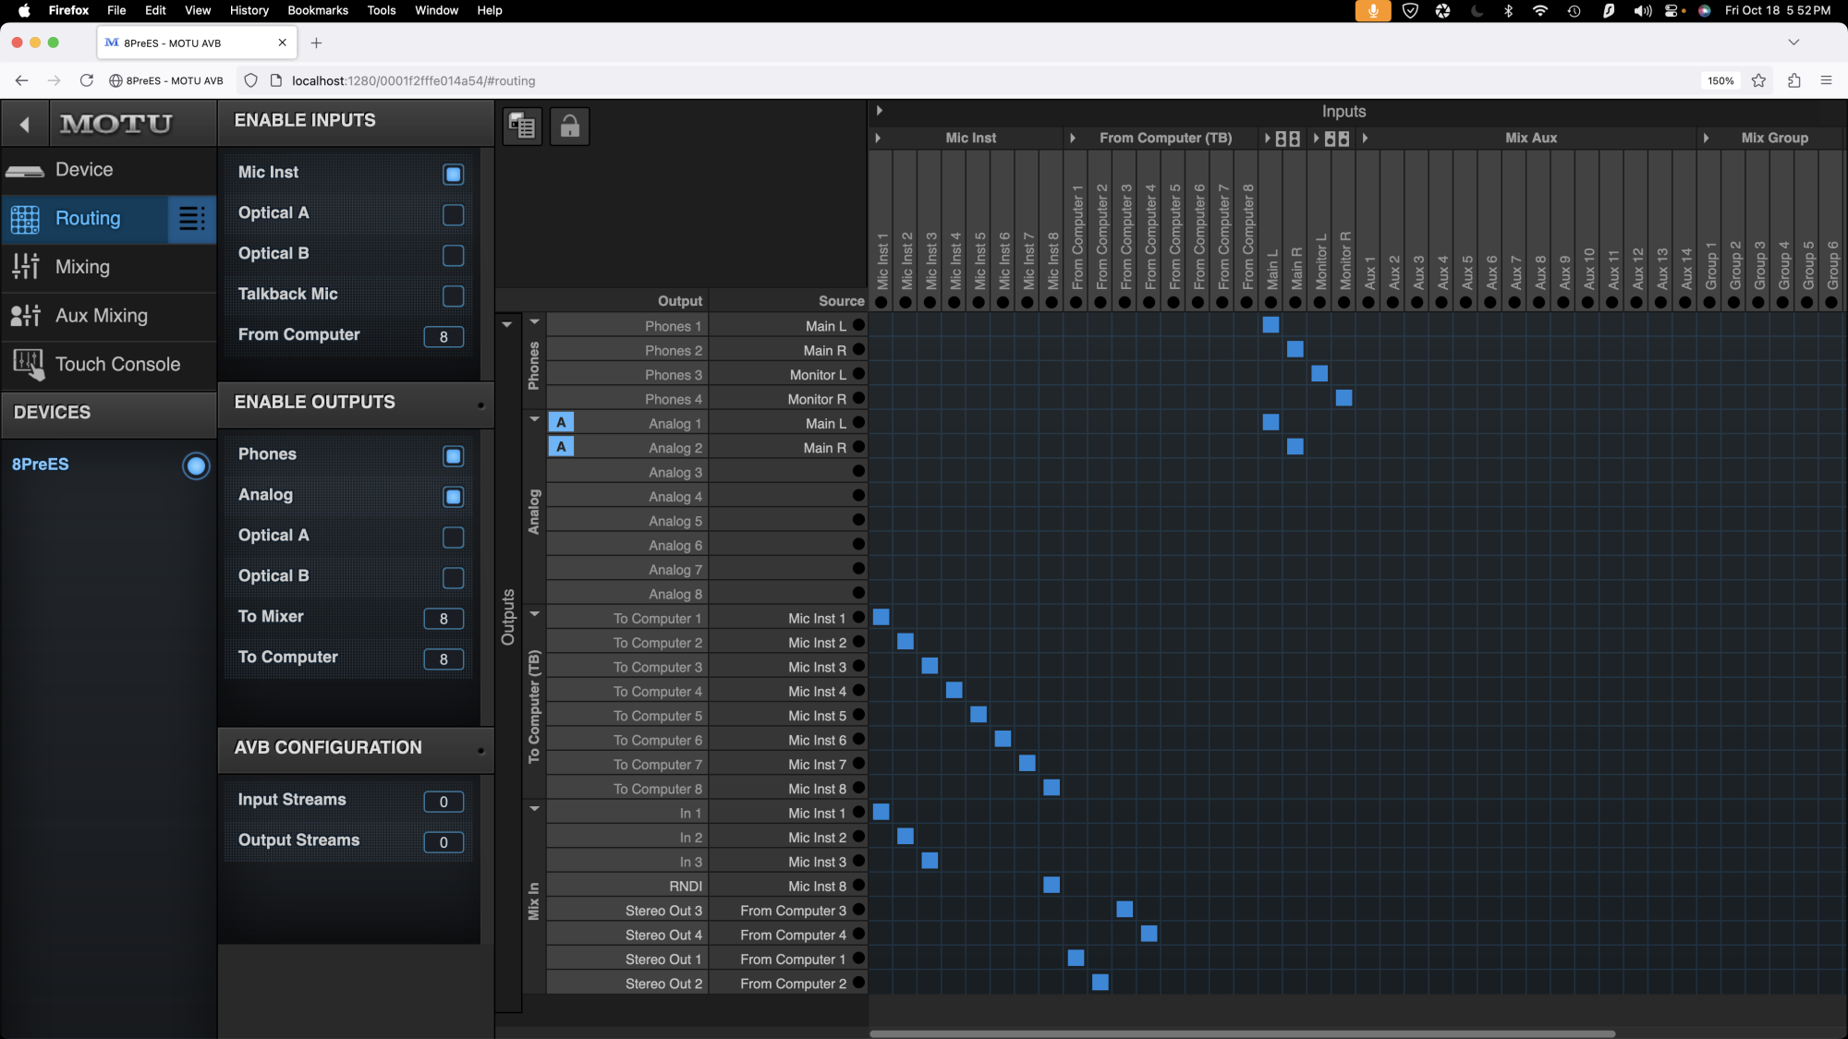The width and height of the screenshot is (1848, 1039).
Task: Click the Input Streams count field
Action: point(444,802)
